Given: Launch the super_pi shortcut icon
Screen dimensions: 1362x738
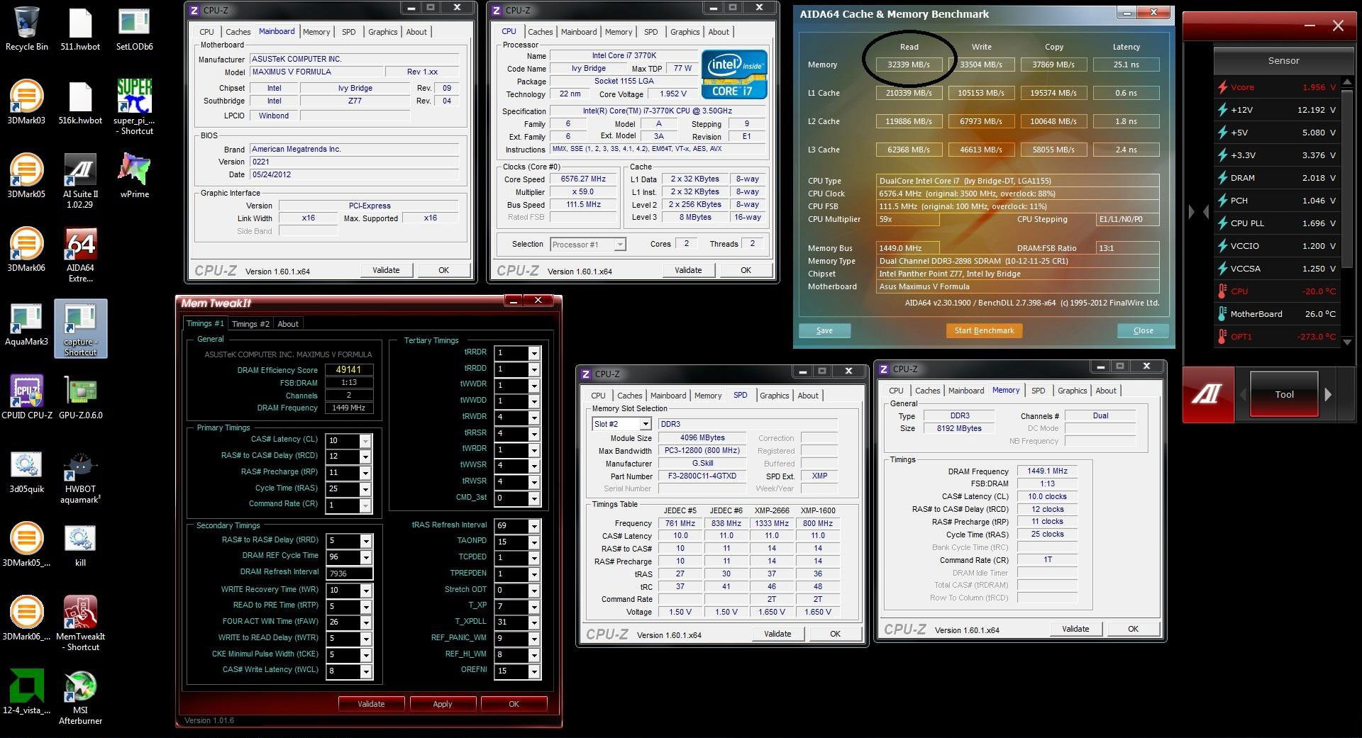Looking at the screenshot, I should (x=134, y=106).
